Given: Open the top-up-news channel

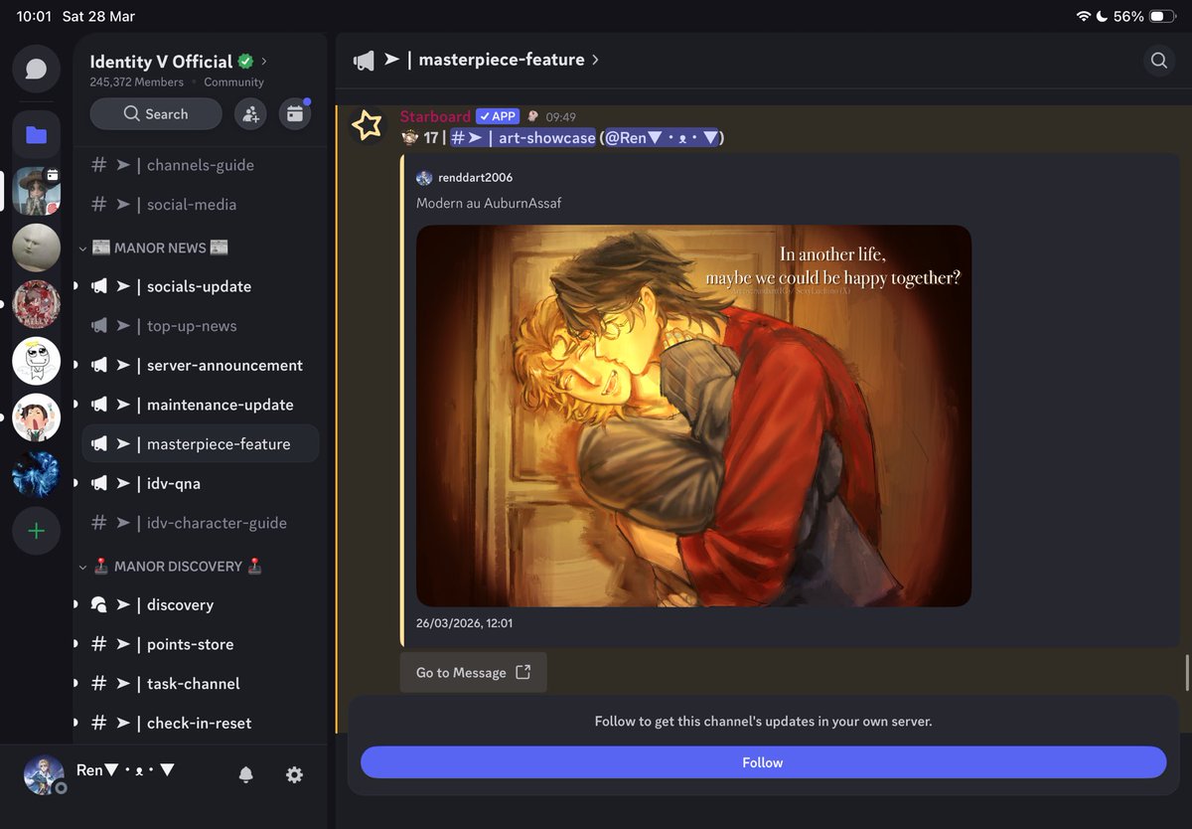Looking at the screenshot, I should [x=200, y=326].
